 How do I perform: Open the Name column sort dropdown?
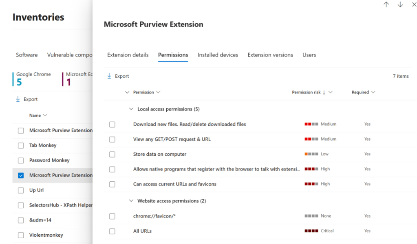click(45, 115)
